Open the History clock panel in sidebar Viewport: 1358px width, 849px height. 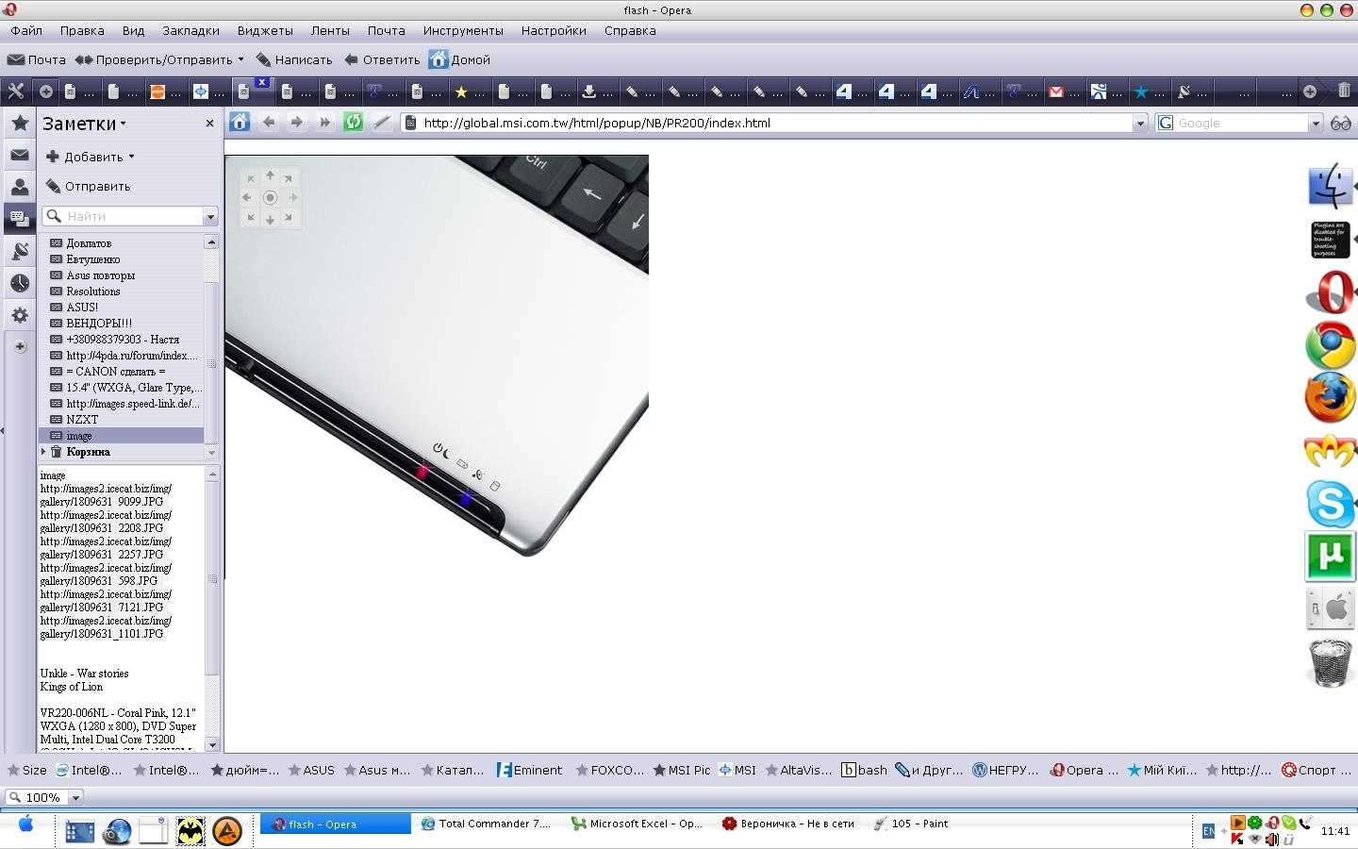pos(20,283)
